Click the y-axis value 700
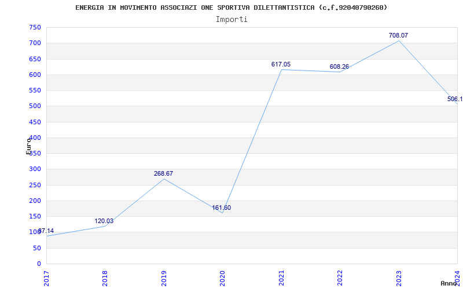 click(x=35, y=43)
